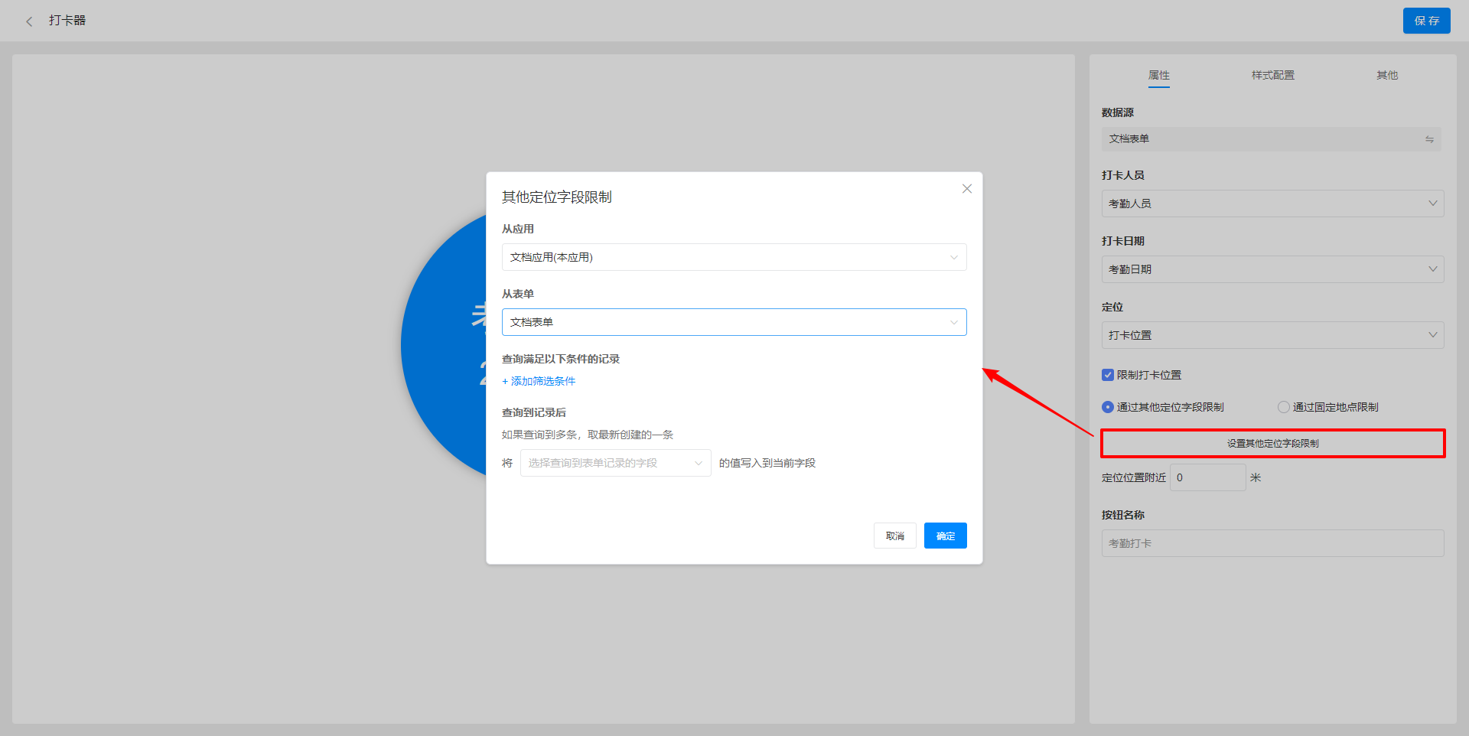This screenshot has height=736, width=1469.
Task: Select the 通过其他定位字段限制 radio option
Action: click(x=1107, y=407)
